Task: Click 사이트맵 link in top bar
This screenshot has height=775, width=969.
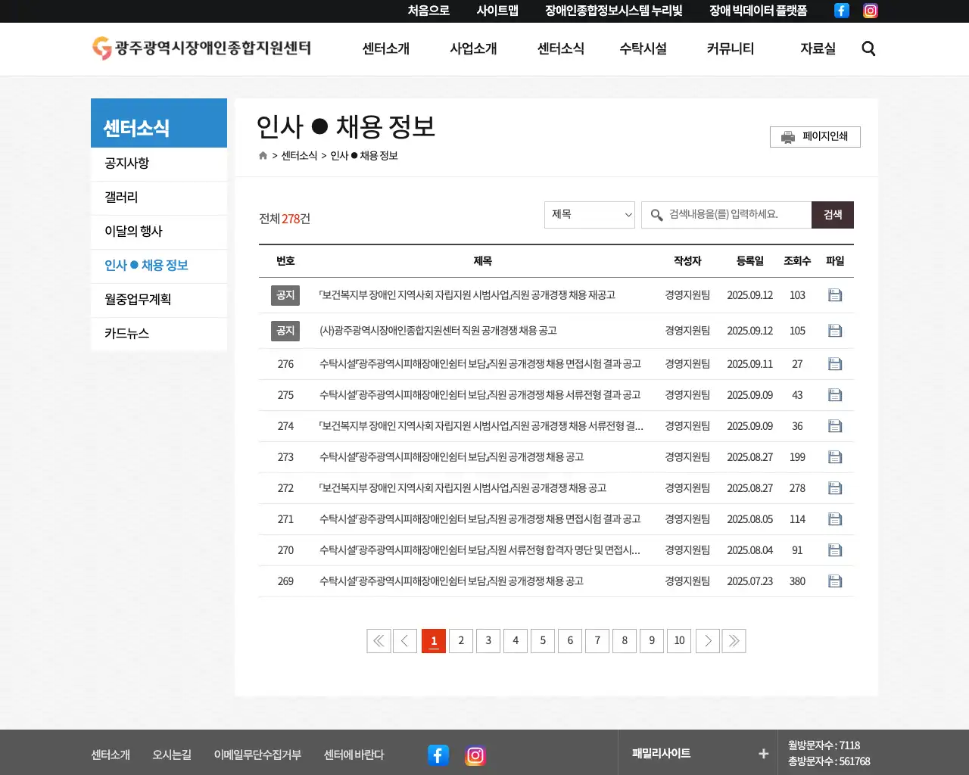Action: point(497,11)
